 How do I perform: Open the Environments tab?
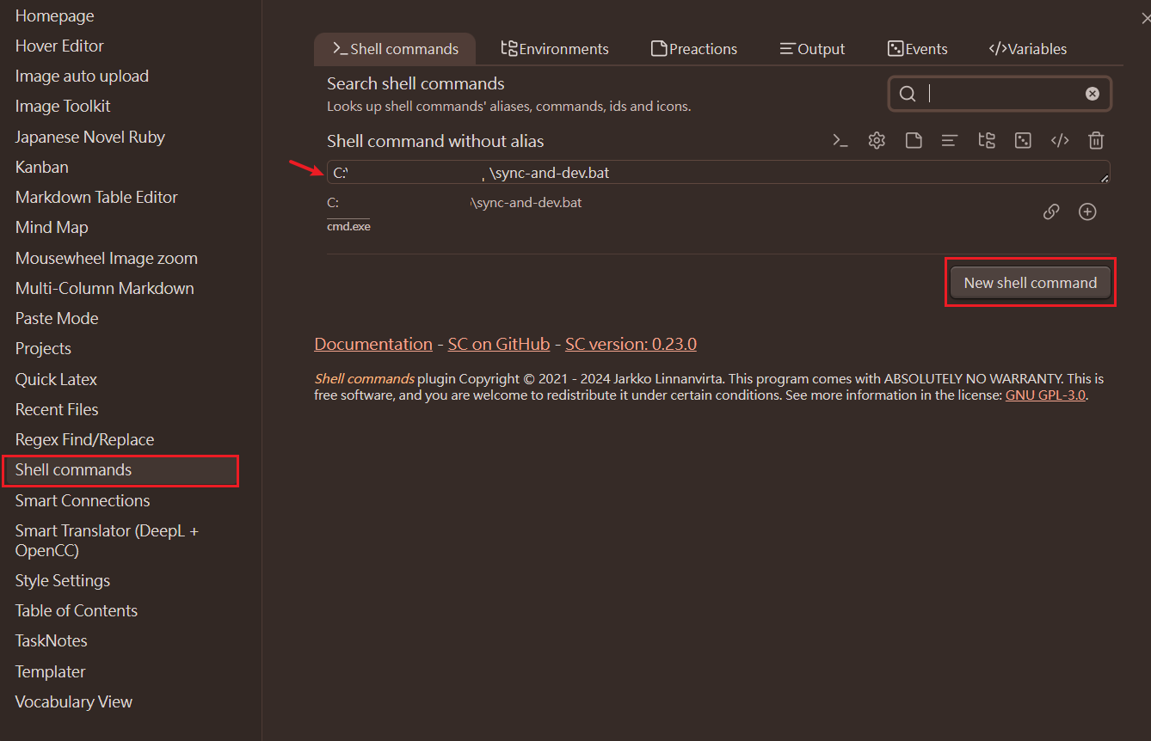tap(555, 49)
